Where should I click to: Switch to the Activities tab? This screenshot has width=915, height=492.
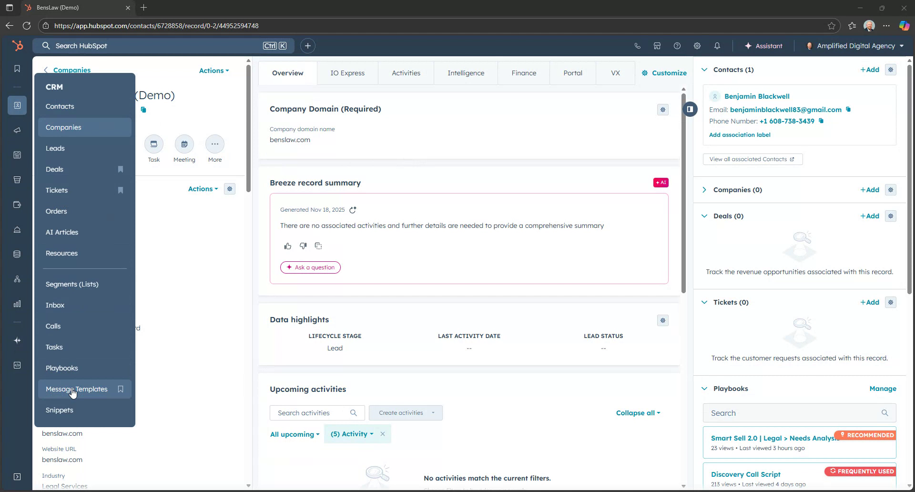tap(406, 72)
